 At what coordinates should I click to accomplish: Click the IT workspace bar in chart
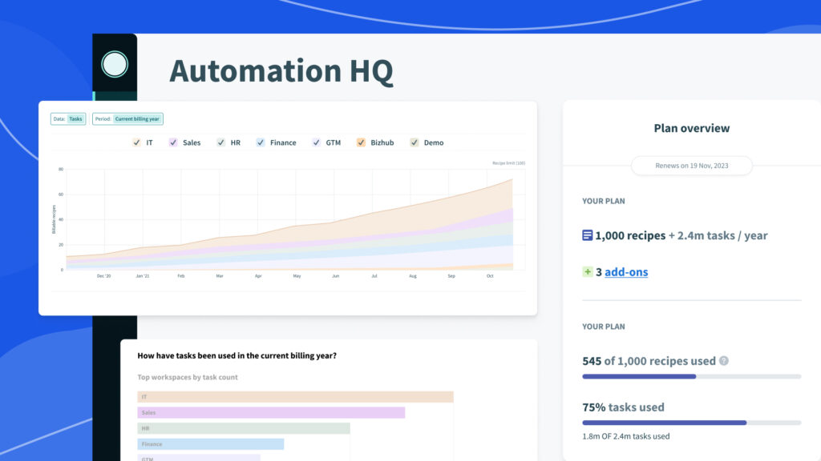coord(295,395)
